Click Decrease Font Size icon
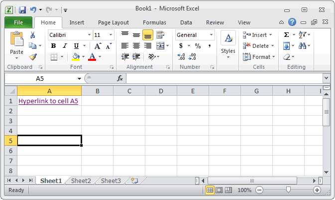335x200 pixels. [109, 46]
